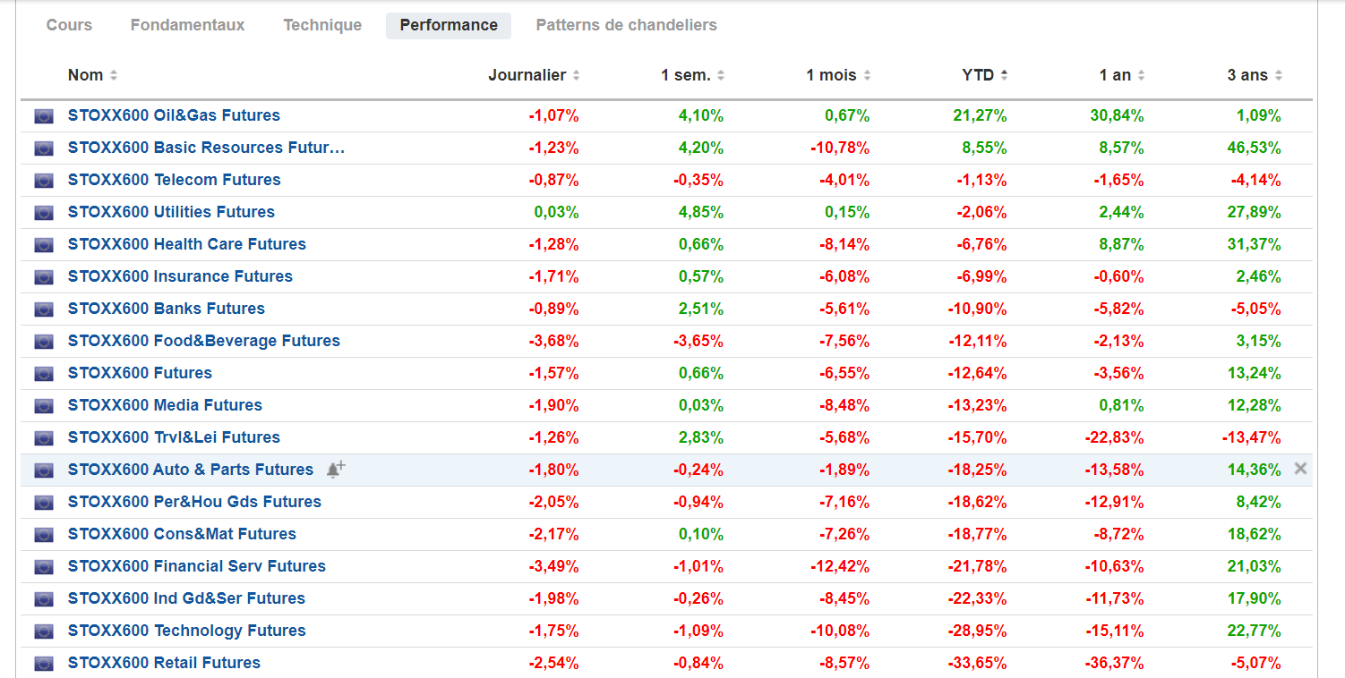Open Patterns de chandeliers tab

[626, 25]
